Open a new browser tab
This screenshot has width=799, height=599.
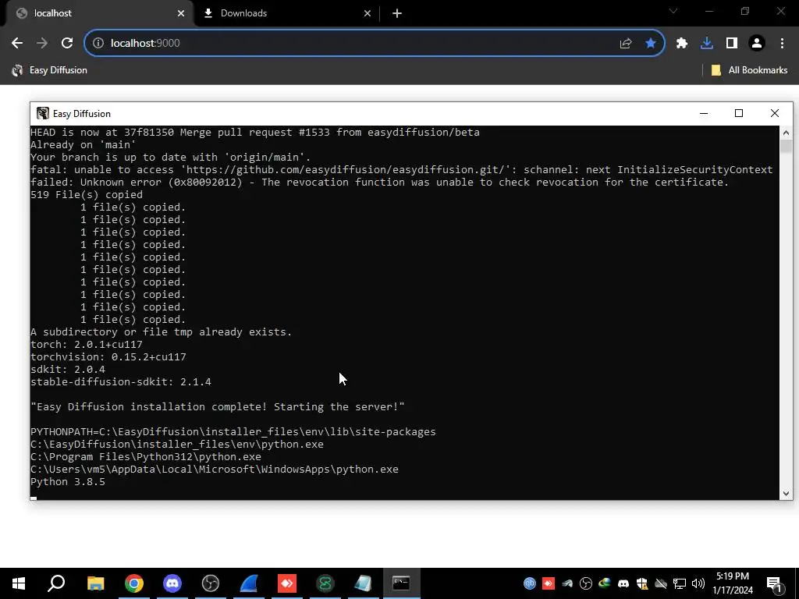(397, 13)
